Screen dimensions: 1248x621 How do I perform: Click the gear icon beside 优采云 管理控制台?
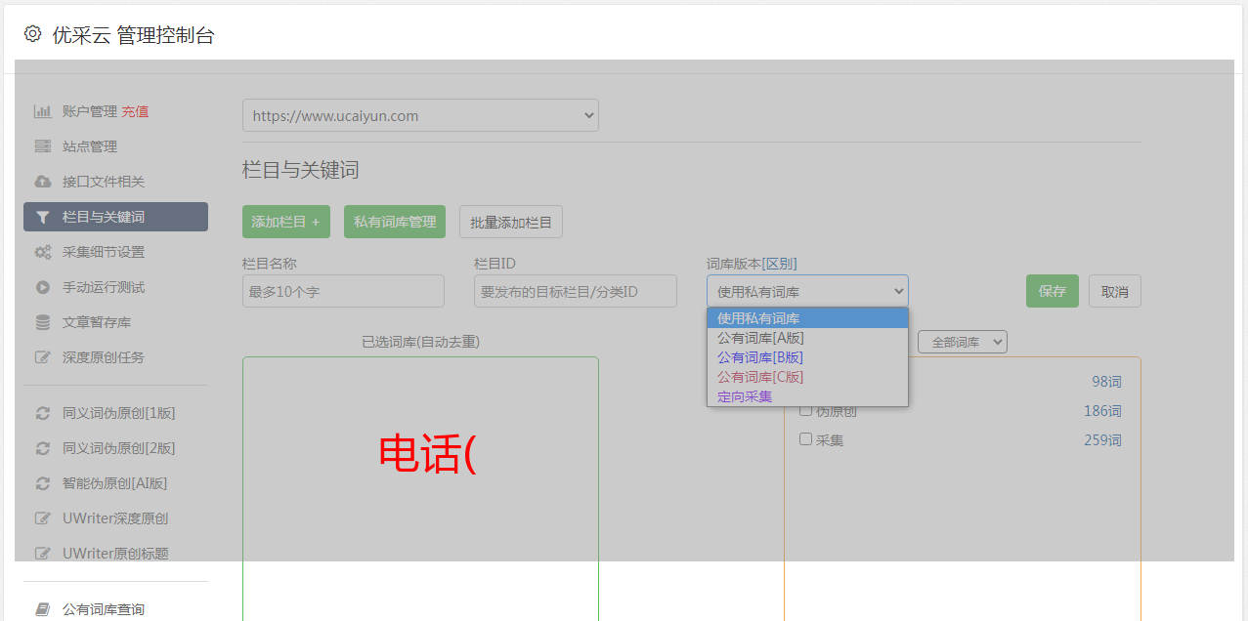(33, 34)
